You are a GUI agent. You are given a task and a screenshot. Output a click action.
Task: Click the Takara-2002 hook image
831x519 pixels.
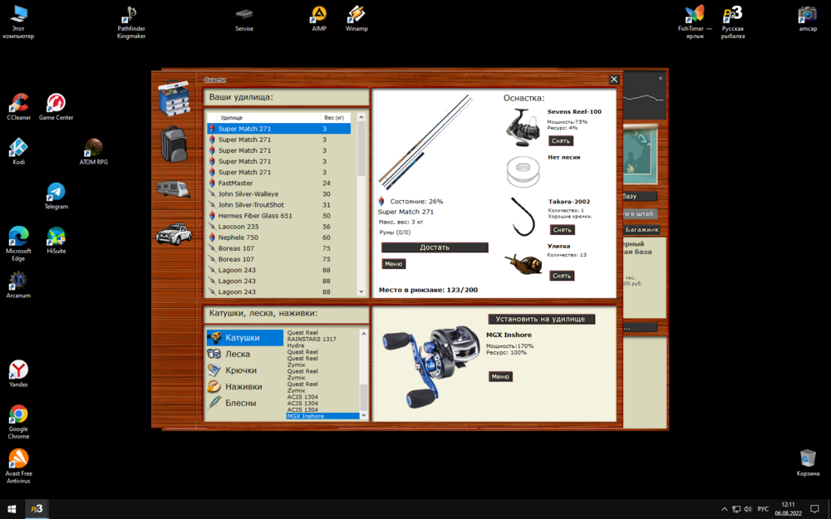pyautogui.click(x=524, y=215)
